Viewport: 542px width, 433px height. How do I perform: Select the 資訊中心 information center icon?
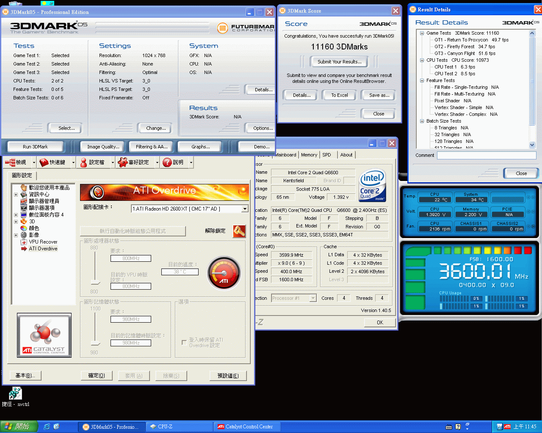(x=24, y=195)
